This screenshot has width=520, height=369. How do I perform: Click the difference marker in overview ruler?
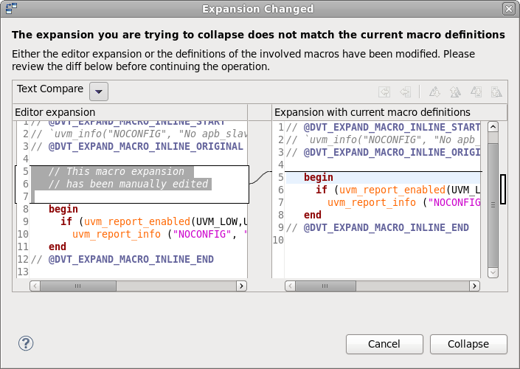[x=503, y=189]
